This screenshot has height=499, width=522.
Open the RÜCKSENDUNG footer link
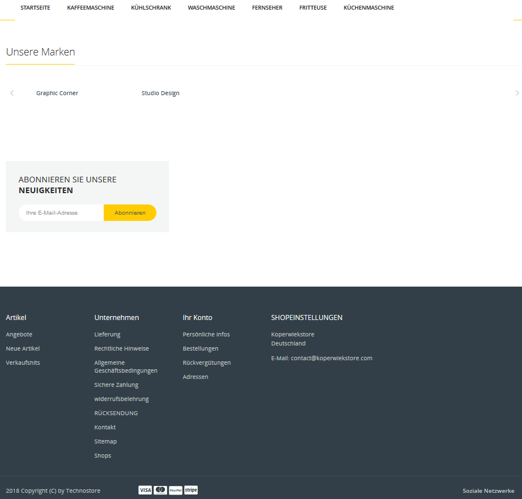tap(116, 413)
